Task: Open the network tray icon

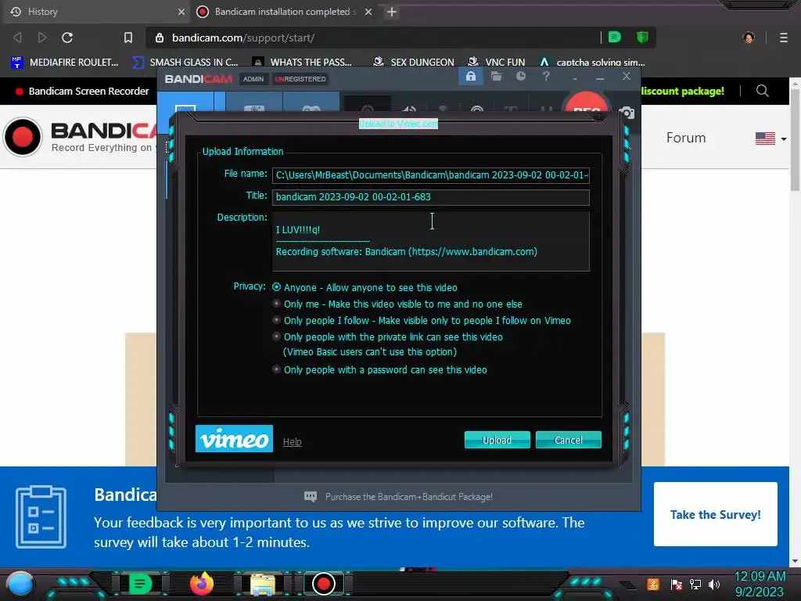Action: tap(695, 584)
